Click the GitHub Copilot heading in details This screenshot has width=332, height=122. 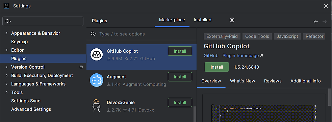[227, 46]
